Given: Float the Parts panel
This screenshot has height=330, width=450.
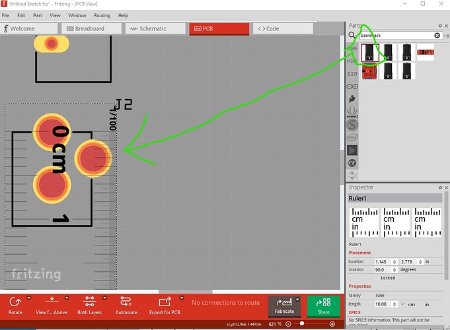Looking at the screenshot, I should (440, 26).
